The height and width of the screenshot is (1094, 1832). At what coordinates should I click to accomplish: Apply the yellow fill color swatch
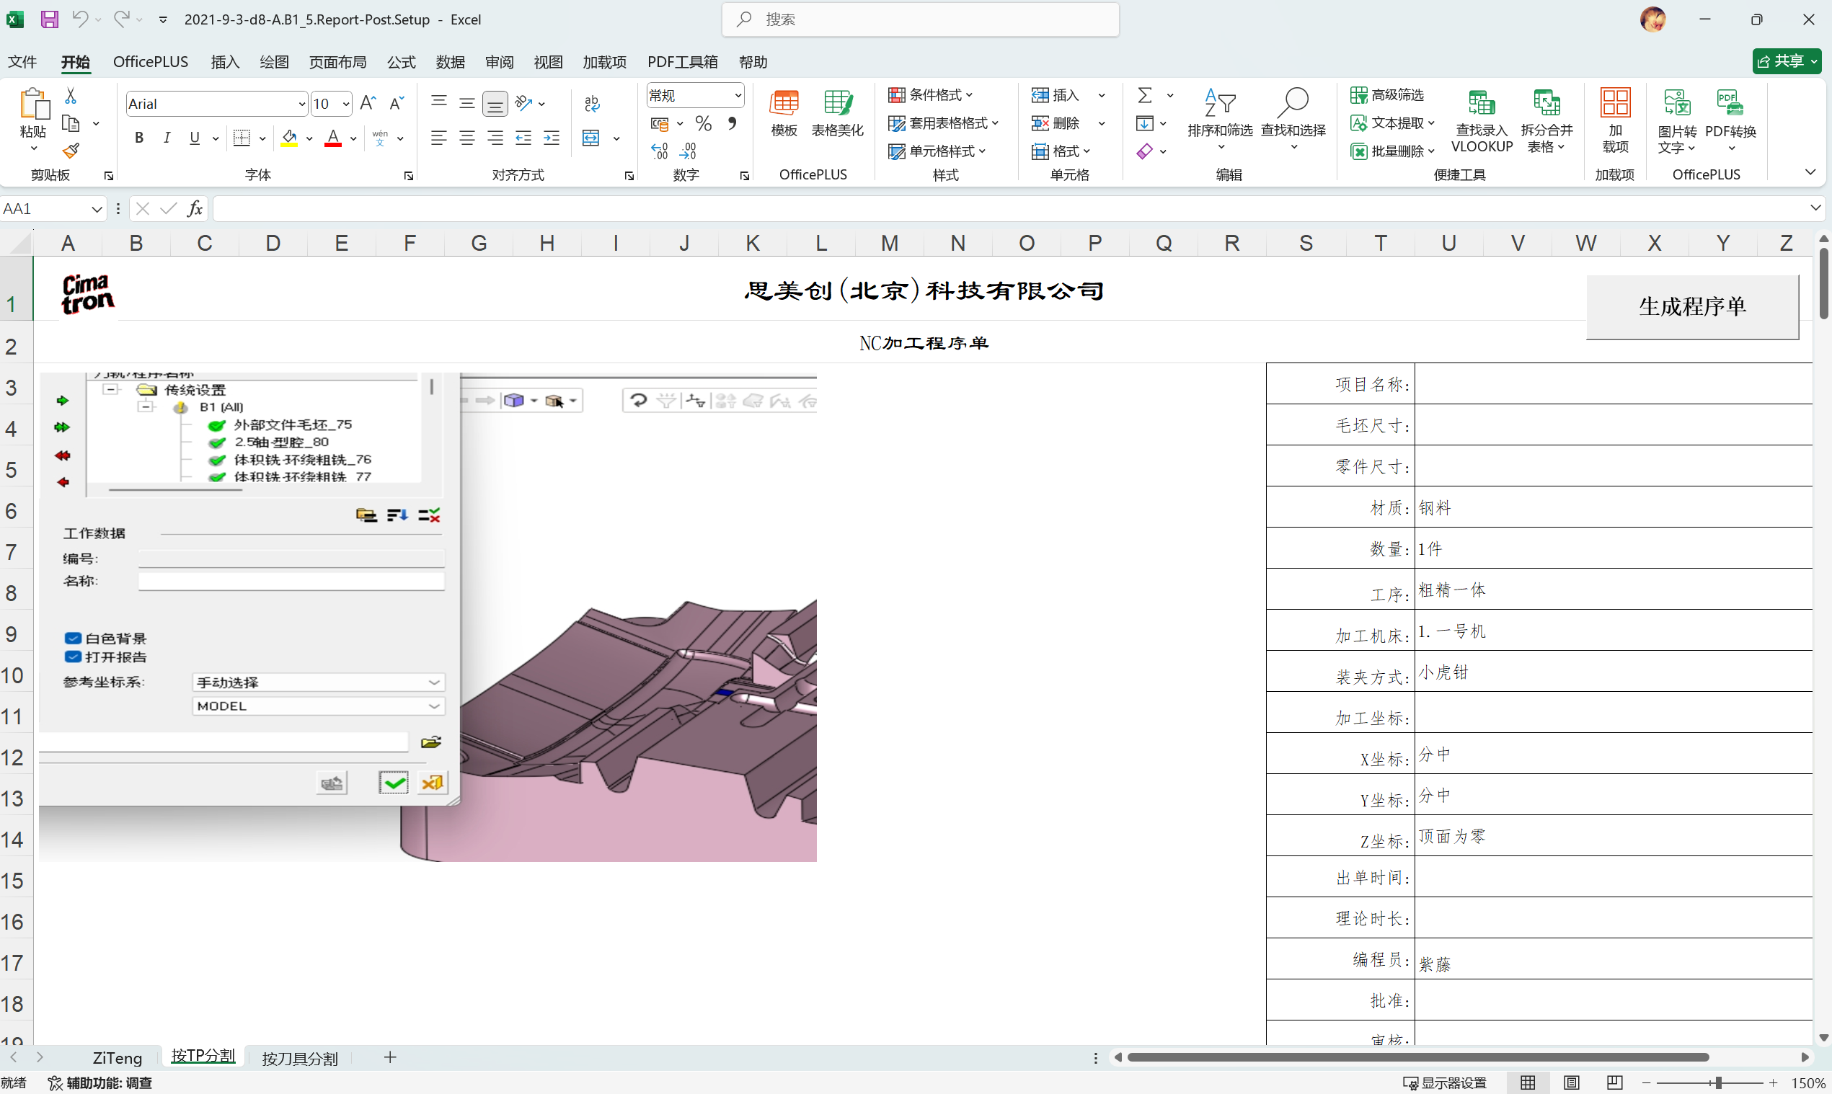coord(289,138)
